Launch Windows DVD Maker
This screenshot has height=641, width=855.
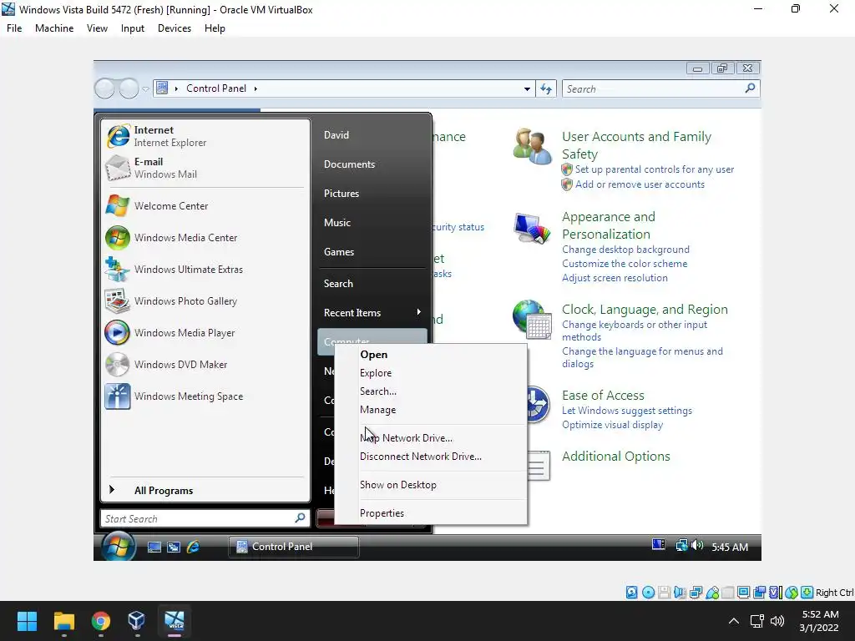[205, 364]
